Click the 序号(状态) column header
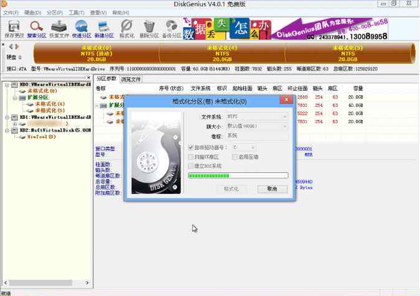420x296 pixels. [x=171, y=88]
